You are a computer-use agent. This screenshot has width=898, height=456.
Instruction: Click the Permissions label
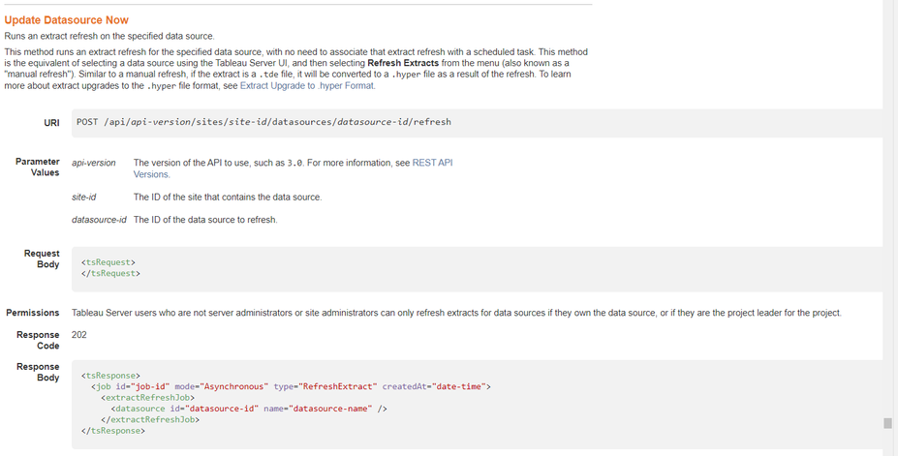click(33, 313)
